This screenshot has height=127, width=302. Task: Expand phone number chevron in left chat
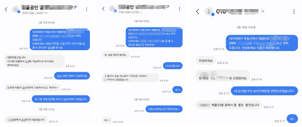[46, 13]
